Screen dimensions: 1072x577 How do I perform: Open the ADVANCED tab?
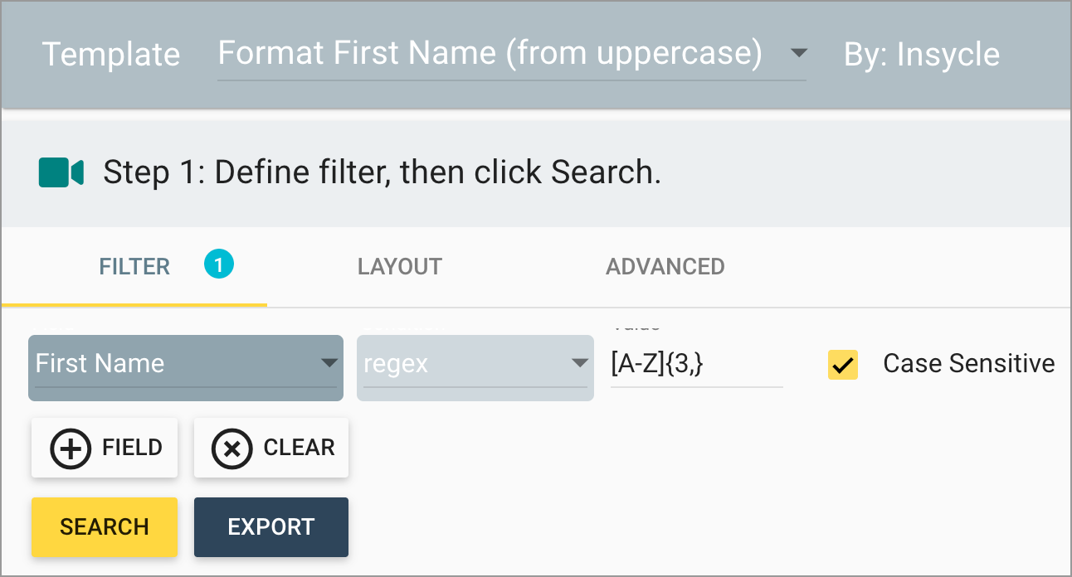pos(665,266)
